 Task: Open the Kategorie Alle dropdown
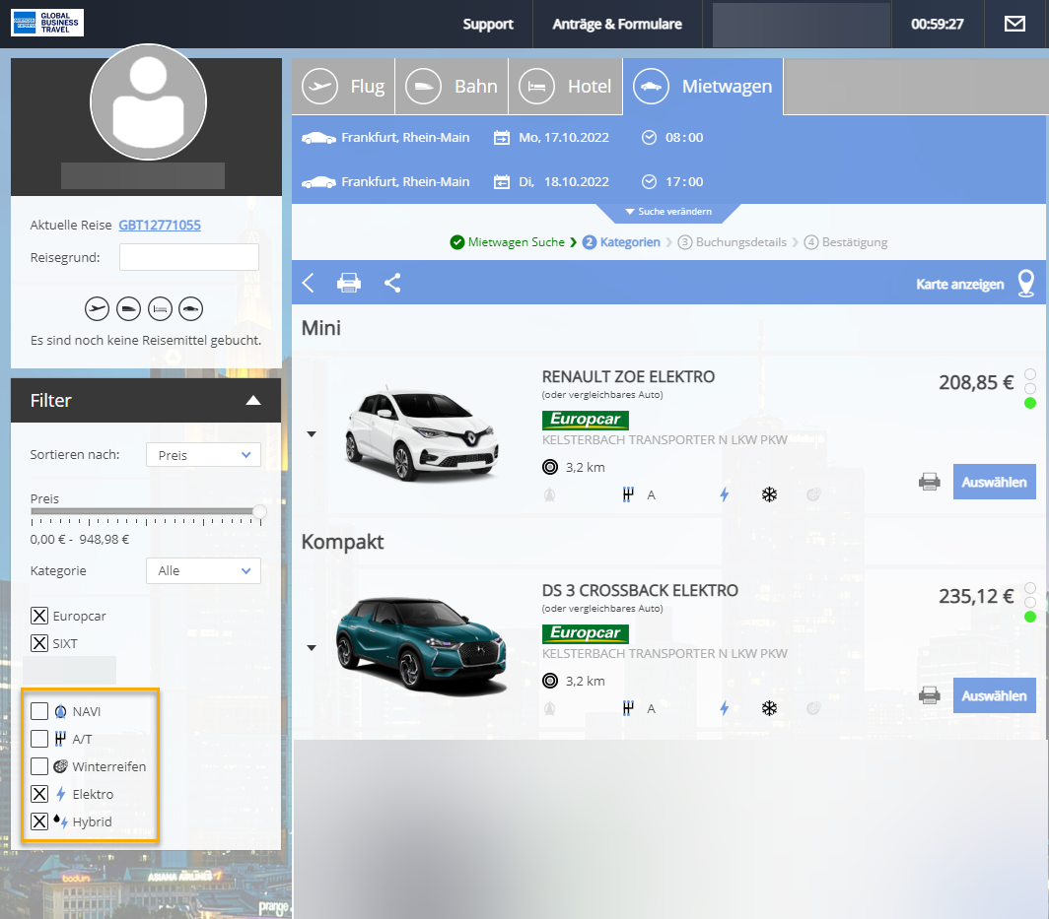coord(203,570)
